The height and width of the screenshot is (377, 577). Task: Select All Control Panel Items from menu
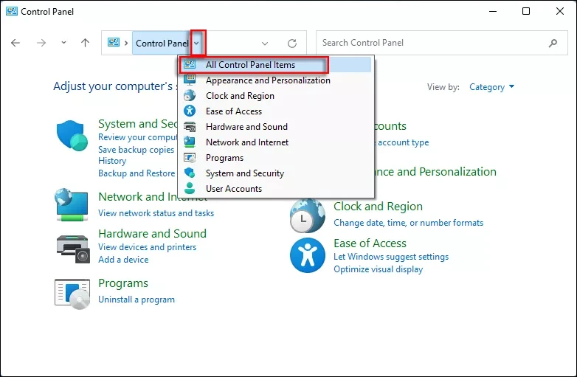[x=250, y=65]
